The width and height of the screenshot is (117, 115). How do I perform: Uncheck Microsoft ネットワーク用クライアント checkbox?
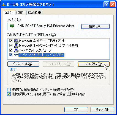tap(11, 41)
